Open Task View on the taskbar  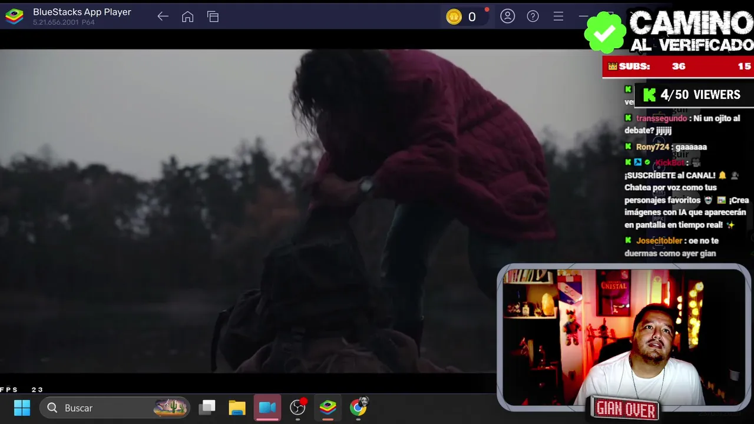pyautogui.click(x=207, y=408)
